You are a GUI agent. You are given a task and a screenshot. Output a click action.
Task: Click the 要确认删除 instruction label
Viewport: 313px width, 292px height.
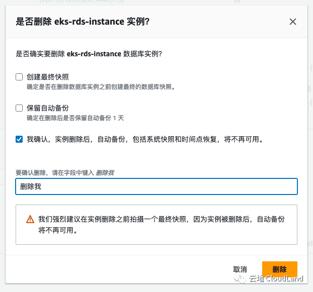point(65,172)
